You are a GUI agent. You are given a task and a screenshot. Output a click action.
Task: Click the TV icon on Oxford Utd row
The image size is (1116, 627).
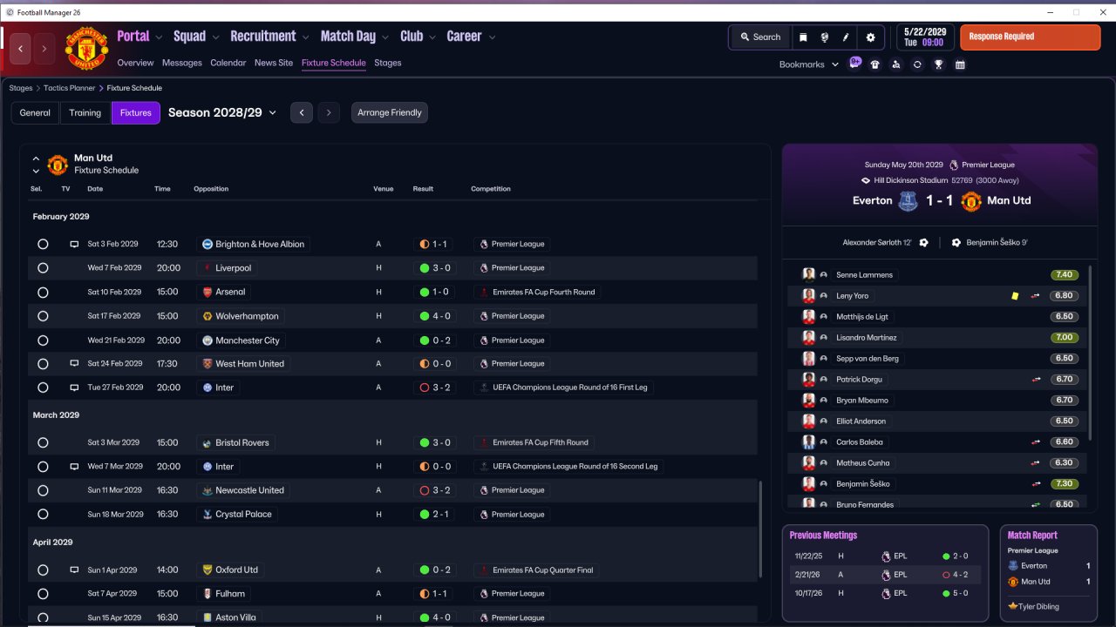point(74,570)
